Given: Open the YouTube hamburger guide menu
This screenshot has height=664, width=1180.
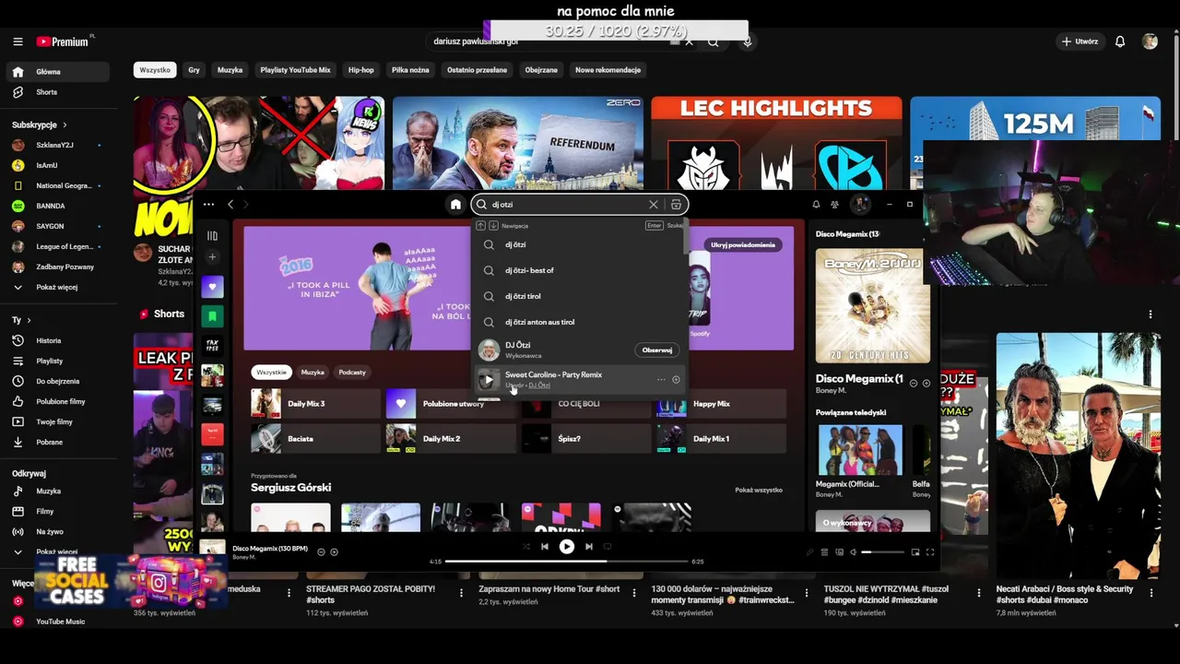Looking at the screenshot, I should pyautogui.click(x=18, y=41).
